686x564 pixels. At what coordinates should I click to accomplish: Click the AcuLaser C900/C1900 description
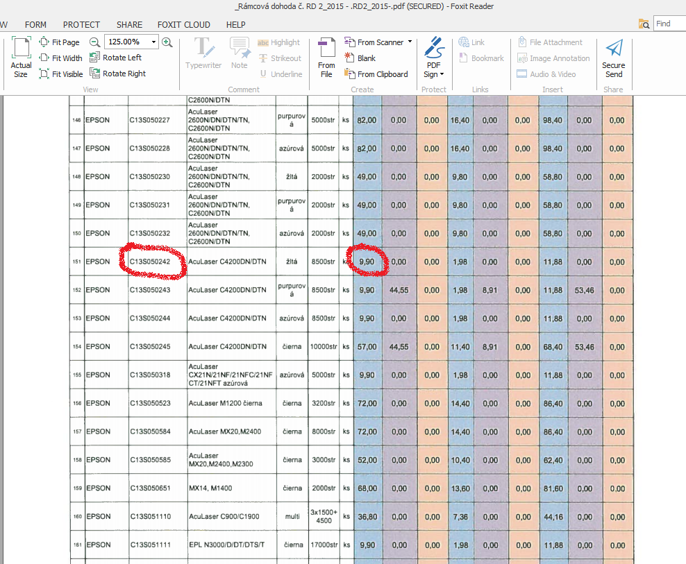(x=224, y=516)
